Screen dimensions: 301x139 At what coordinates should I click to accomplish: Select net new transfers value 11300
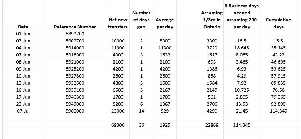118,48
